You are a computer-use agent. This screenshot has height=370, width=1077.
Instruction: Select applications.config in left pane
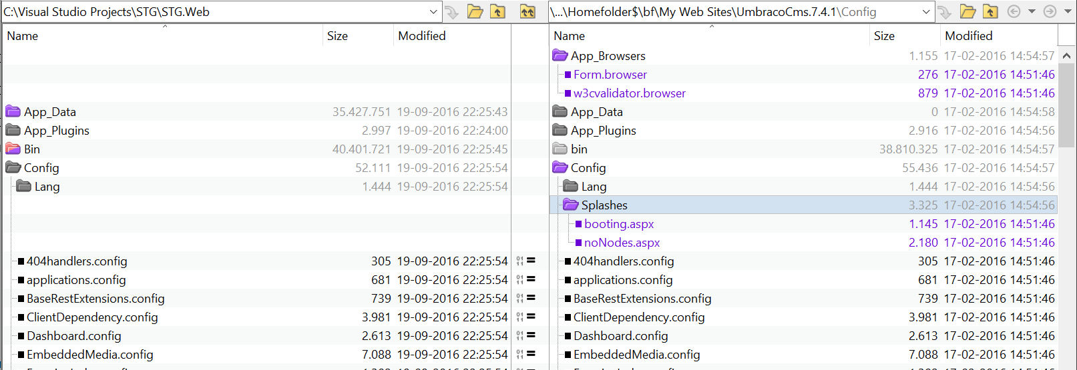76,280
